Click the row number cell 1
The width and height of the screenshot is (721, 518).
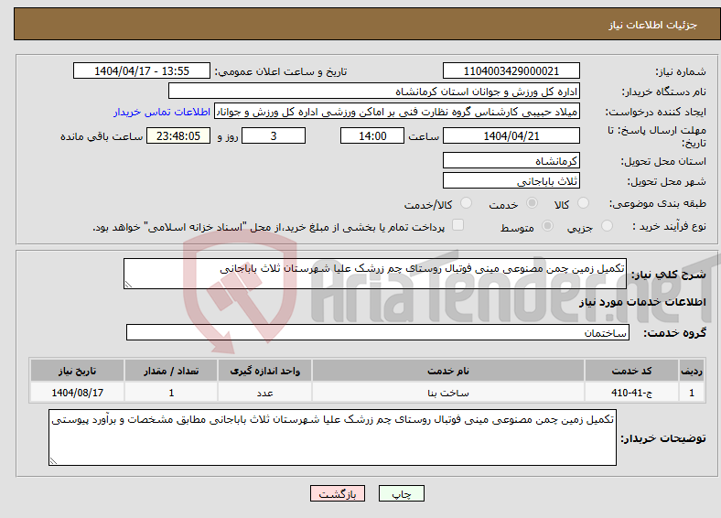692,393
